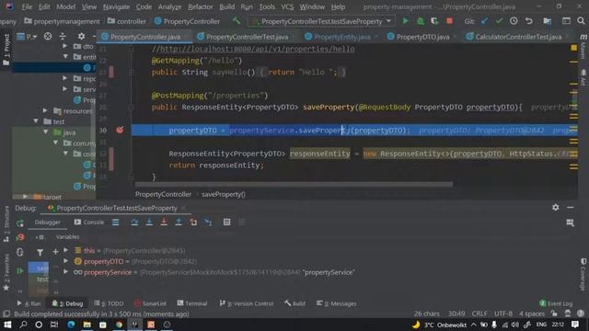Click the saveProperty() breadcrumb
The height and width of the screenshot is (331, 589).
pyautogui.click(x=223, y=194)
